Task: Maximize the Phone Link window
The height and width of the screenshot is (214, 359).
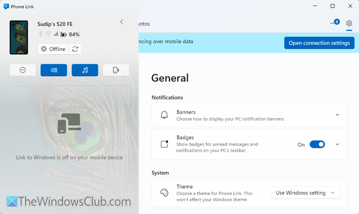Action: coord(333,6)
